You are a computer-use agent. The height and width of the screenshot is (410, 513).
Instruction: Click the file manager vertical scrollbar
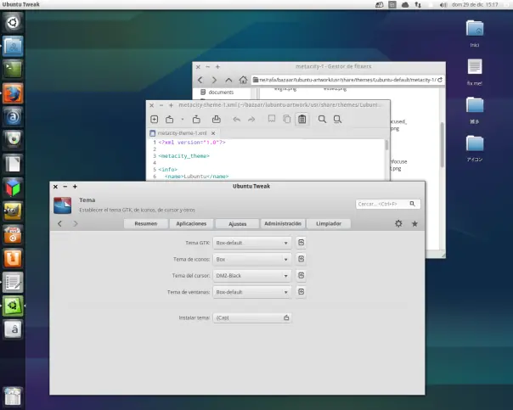pyautogui.click(x=442, y=145)
